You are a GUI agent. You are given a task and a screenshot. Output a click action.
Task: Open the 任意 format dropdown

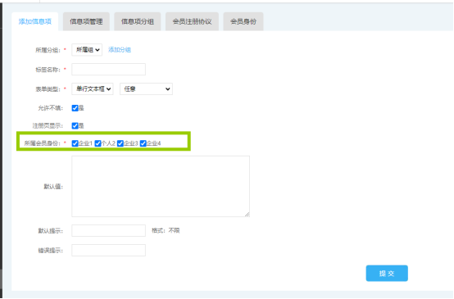point(146,88)
